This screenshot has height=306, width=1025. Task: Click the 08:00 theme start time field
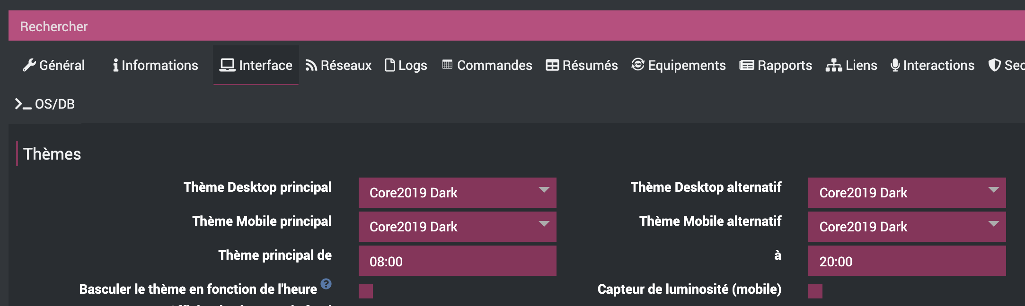(457, 261)
